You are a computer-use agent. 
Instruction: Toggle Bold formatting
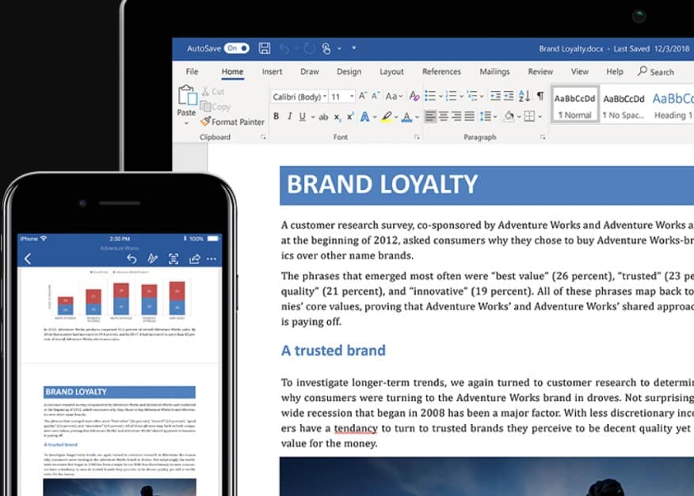pos(276,116)
